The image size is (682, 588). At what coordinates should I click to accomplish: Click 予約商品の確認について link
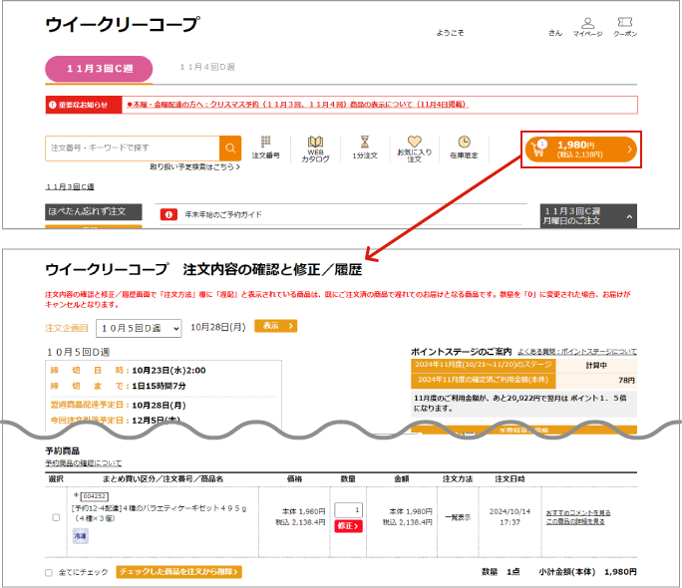point(84,463)
